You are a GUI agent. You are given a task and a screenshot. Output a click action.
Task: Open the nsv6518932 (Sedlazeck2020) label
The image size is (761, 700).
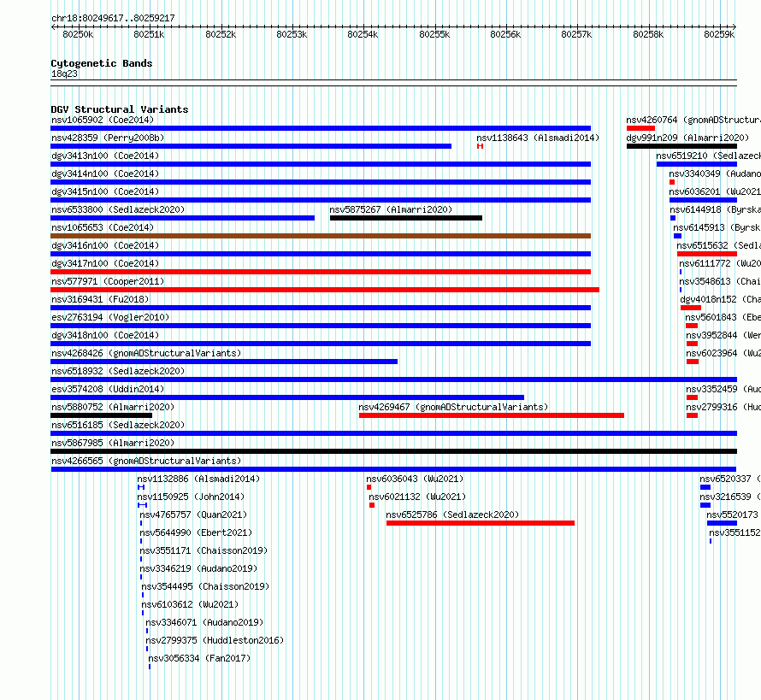tap(118, 371)
